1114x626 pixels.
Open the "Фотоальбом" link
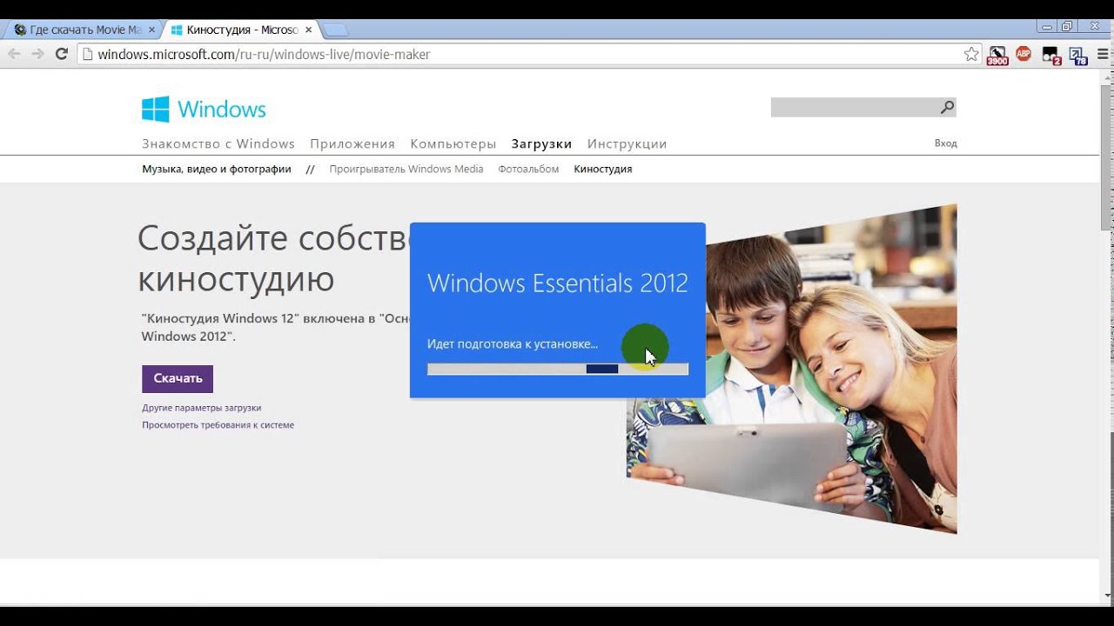coord(528,169)
